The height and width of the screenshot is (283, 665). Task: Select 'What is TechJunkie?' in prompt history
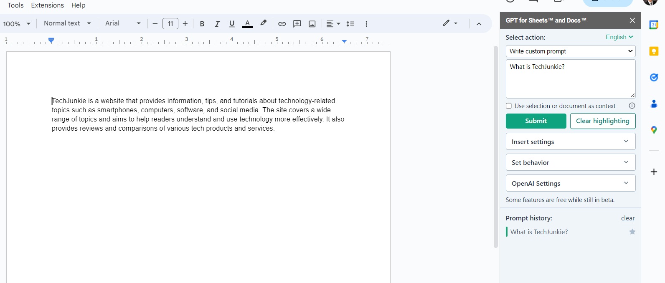(x=539, y=232)
